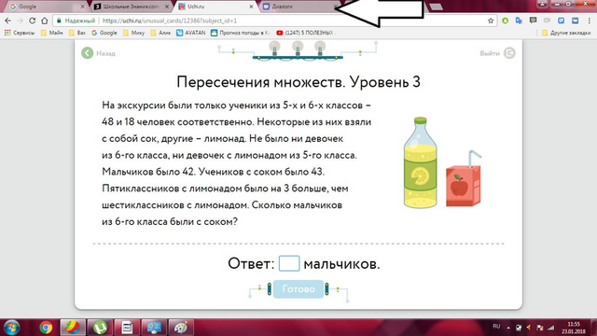This screenshot has height=336, width=597.
Task: Click the VK extension icon
Action: click(575, 21)
